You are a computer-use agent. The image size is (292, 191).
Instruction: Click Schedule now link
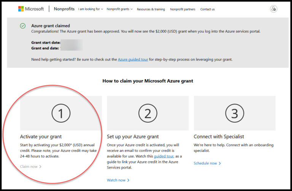[207, 163]
